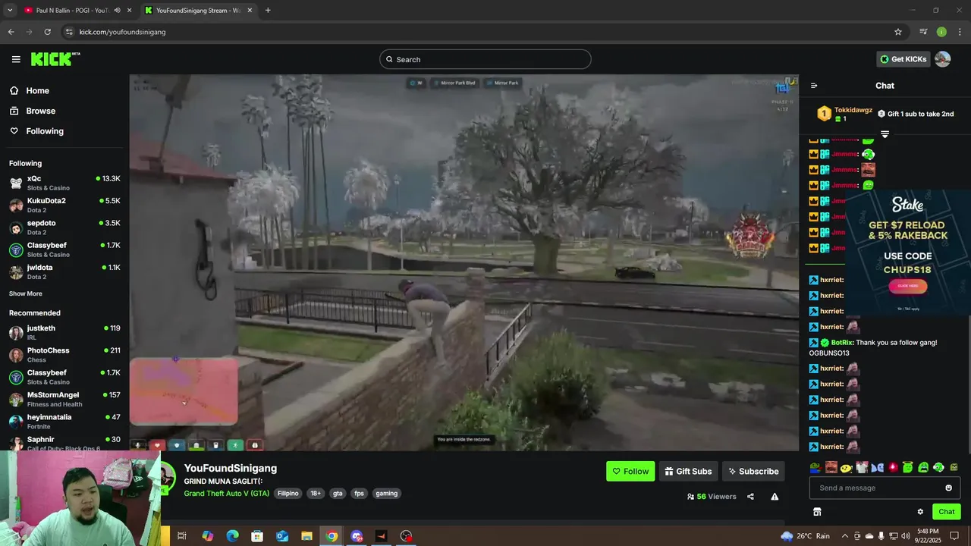Click the Gift Subs button
This screenshot has height=546, width=971.
point(688,471)
